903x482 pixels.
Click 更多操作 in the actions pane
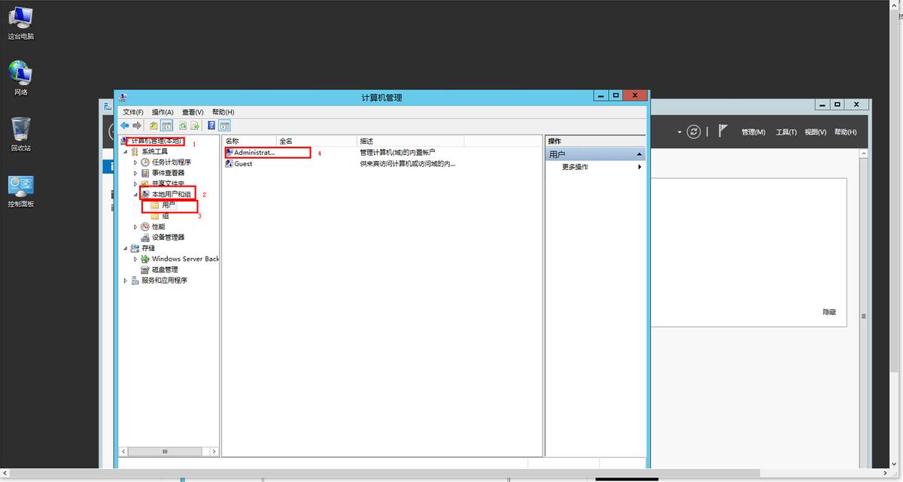coord(575,167)
